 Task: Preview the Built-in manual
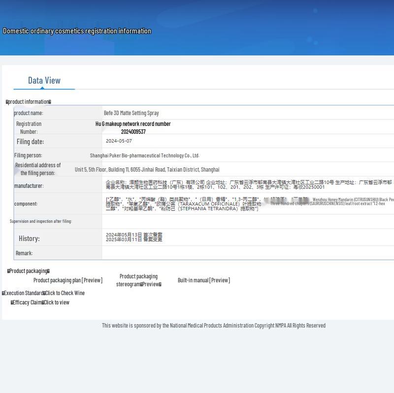203,280
